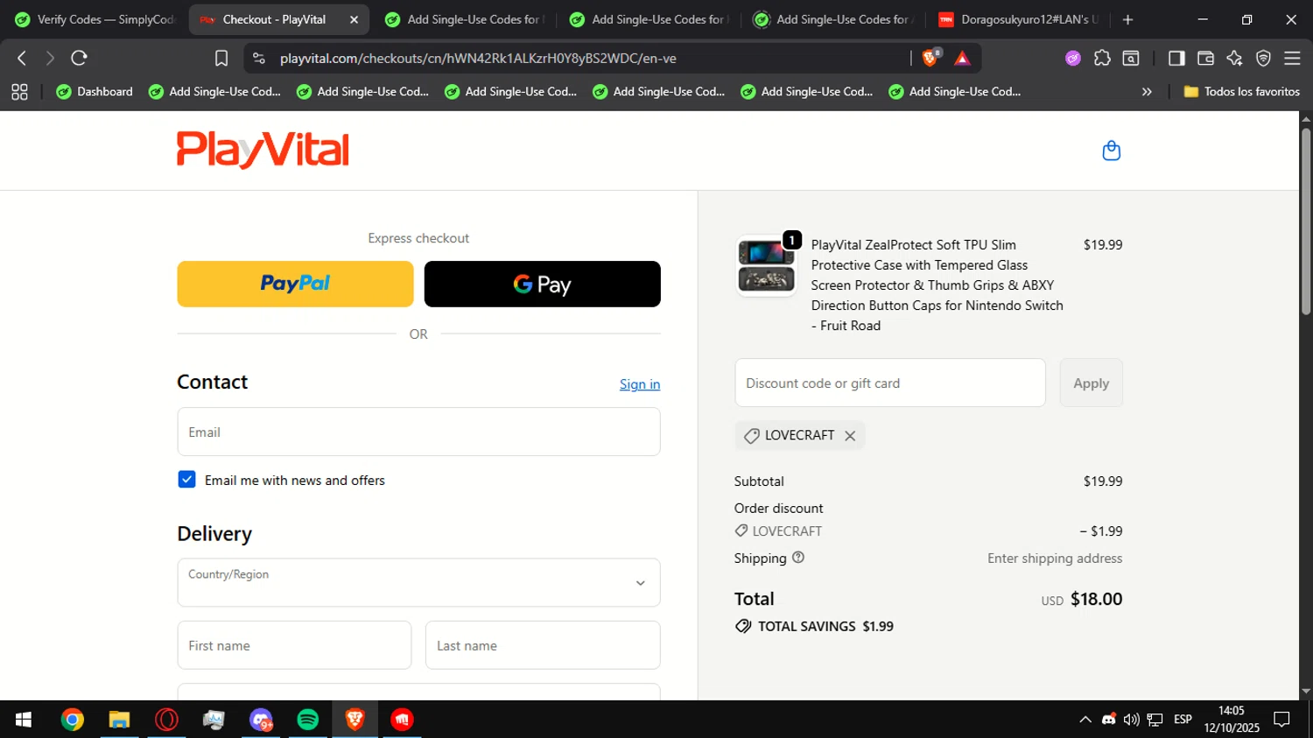Click the address bar URL
The height and width of the screenshot is (738, 1313).
click(478, 59)
